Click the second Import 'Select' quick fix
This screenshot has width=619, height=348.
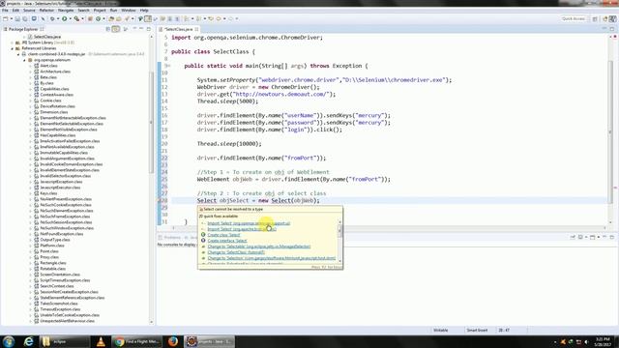click(x=242, y=229)
